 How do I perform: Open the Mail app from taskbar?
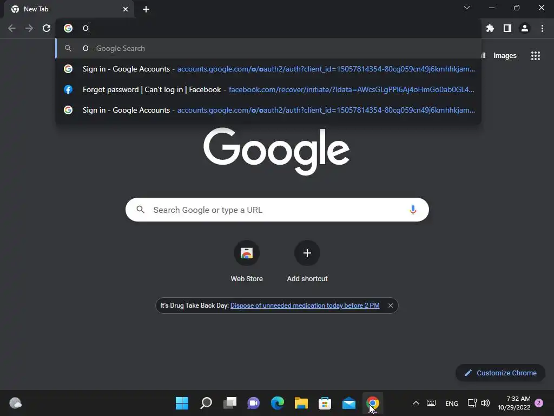(x=349, y=403)
